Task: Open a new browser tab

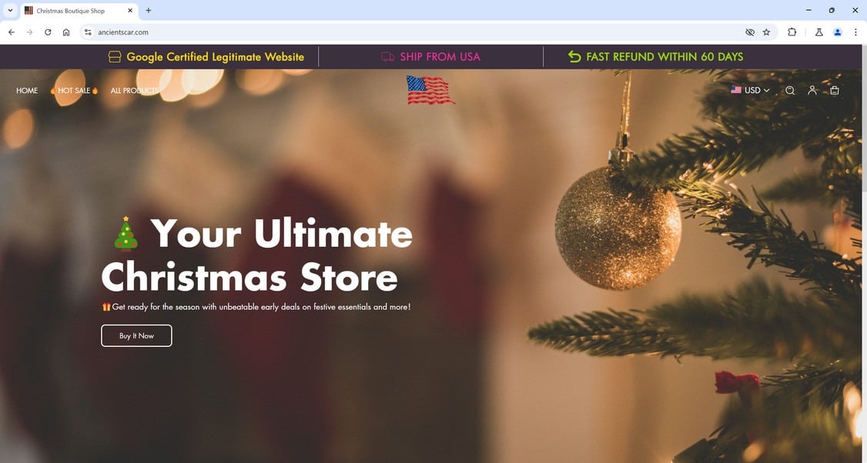Action: [x=148, y=11]
